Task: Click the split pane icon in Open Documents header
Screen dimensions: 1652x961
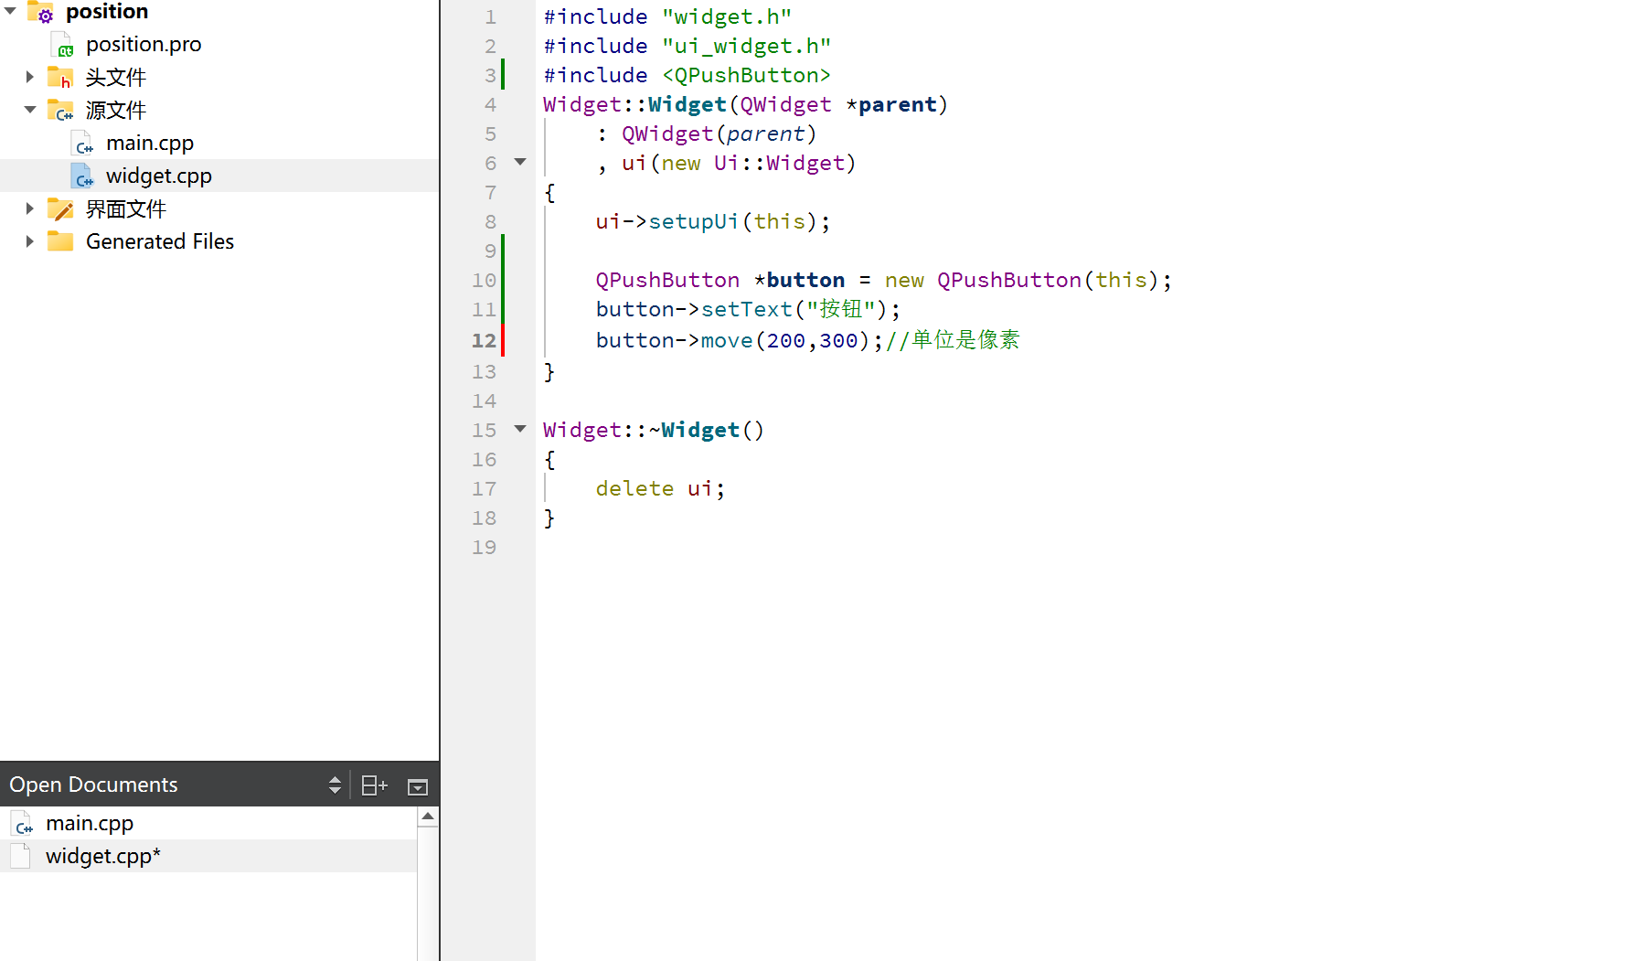Action: point(375,785)
